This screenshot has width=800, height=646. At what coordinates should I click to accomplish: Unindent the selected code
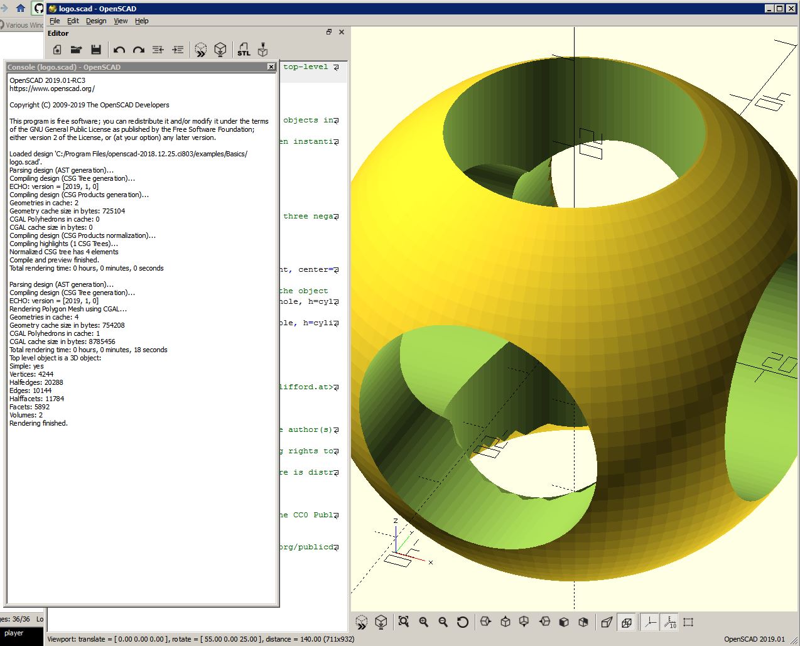coord(158,50)
